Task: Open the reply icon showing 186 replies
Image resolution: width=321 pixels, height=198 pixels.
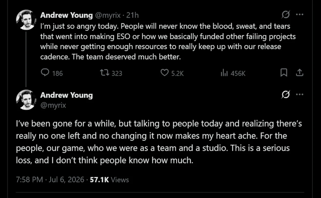Action: [x=52, y=73]
